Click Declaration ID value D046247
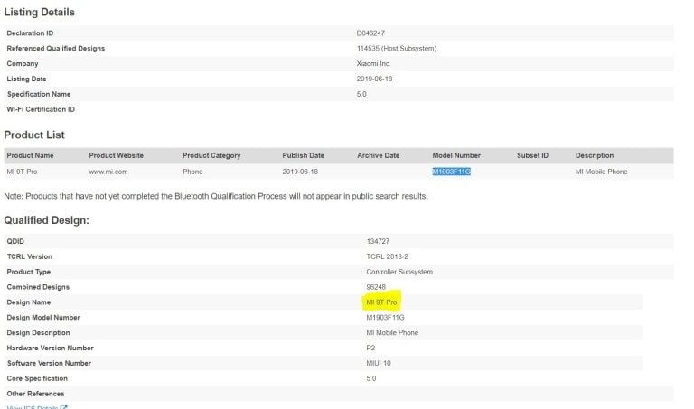The image size is (694, 409). 370,33
